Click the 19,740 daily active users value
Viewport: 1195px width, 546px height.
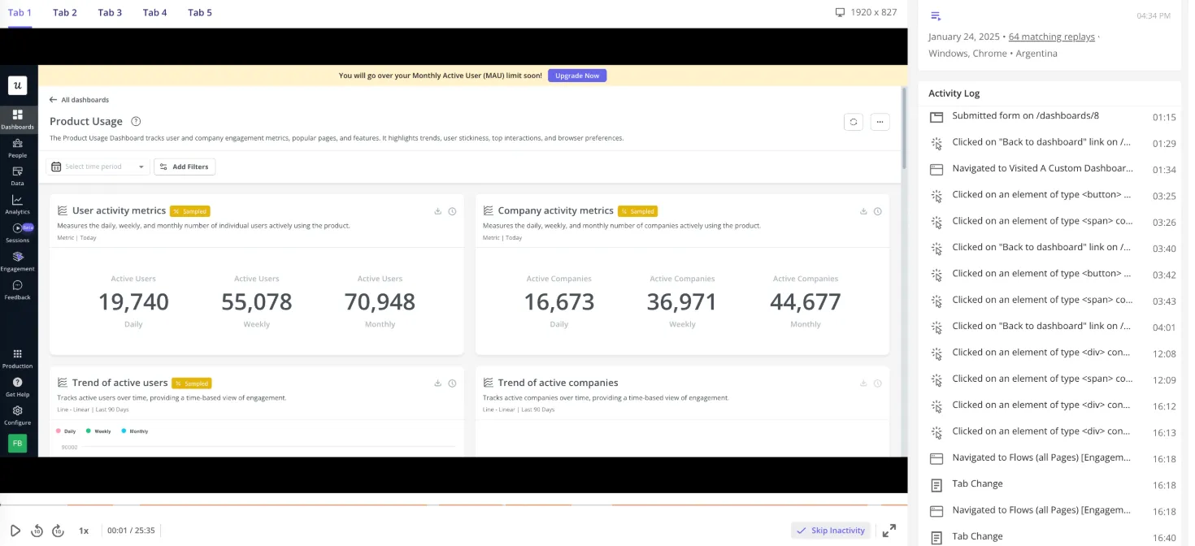(x=133, y=302)
